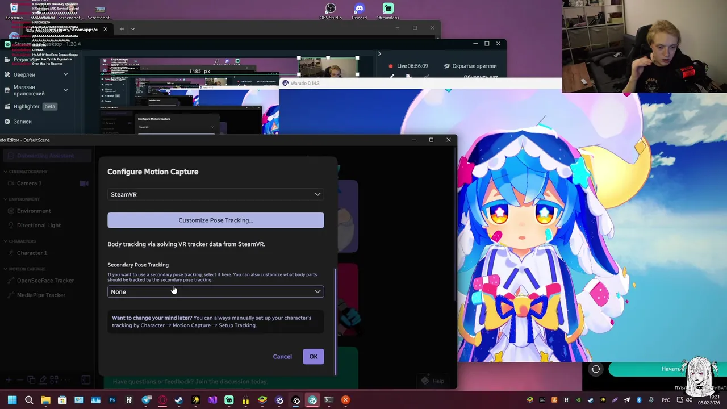Click NVIDIA icon in system tray
727x409 pixels.
coord(578,400)
